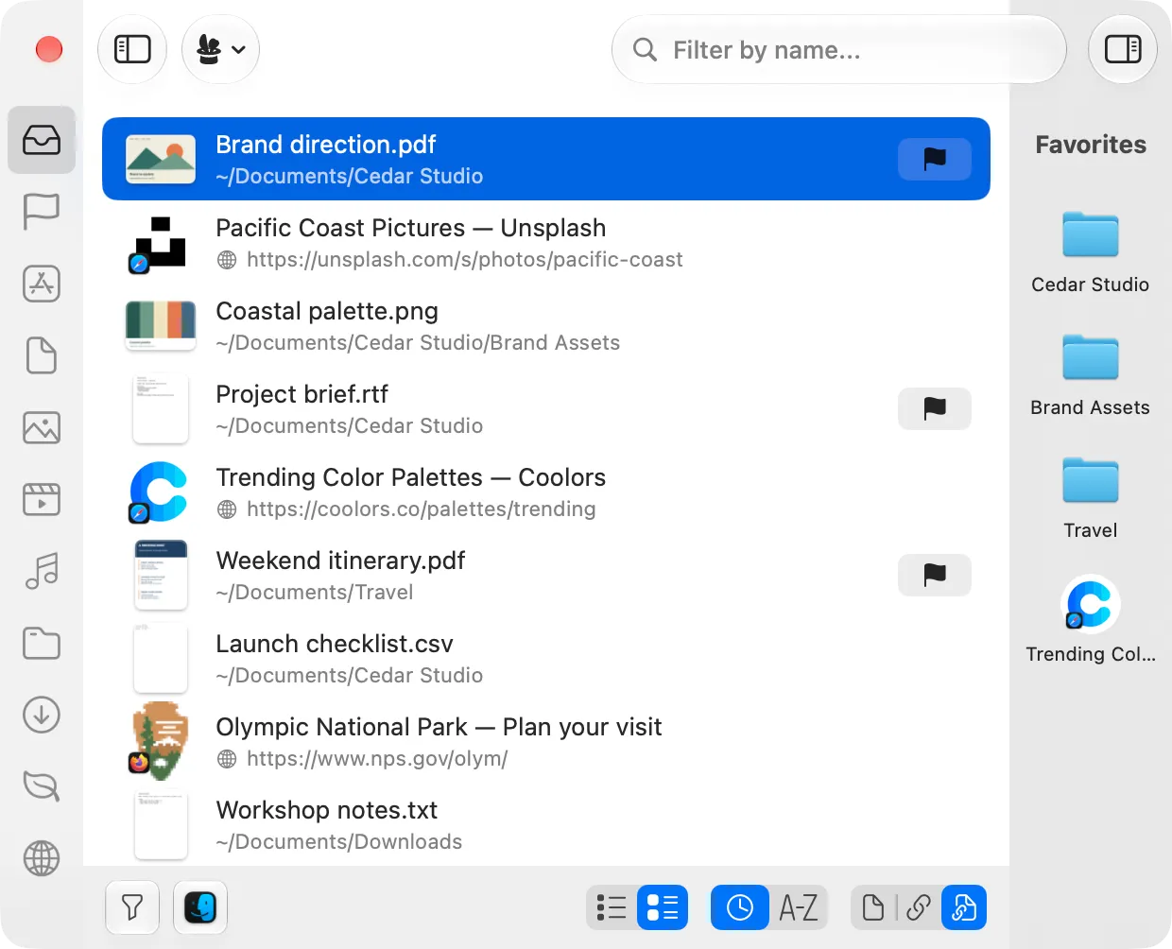
Task: Switch to detailed list view
Action: pyautogui.click(x=663, y=907)
